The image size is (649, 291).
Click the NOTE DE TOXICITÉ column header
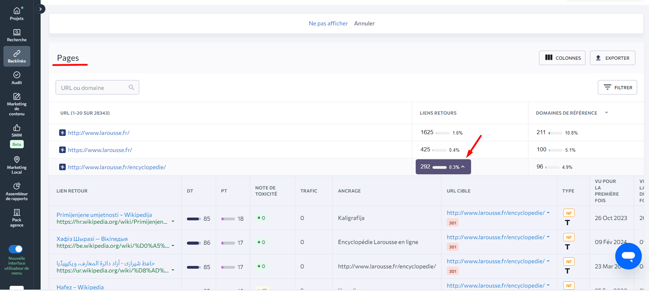point(266,191)
